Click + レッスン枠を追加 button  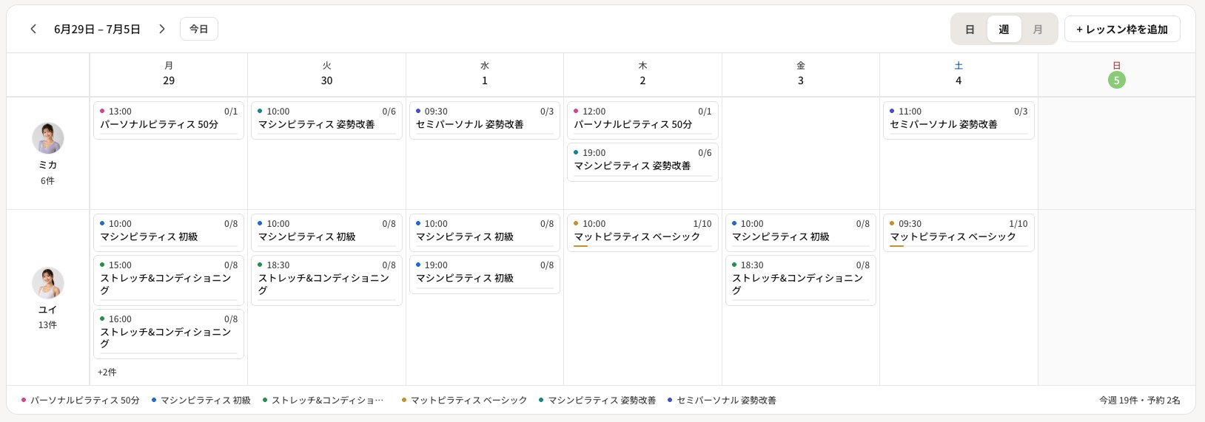(x=1122, y=29)
